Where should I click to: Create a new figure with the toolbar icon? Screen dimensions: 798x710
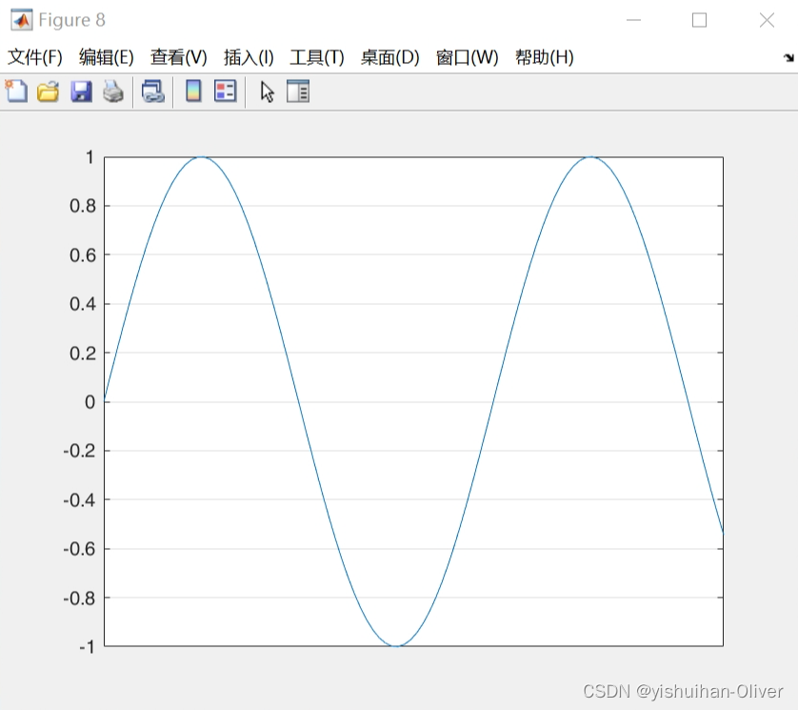coord(16,91)
